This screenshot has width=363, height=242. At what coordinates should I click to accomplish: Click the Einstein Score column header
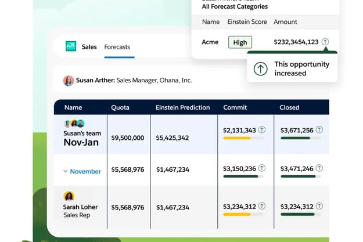(247, 22)
